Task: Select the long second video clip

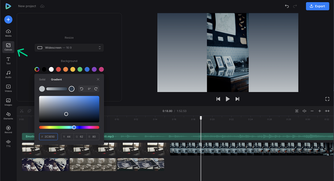Action: pos(252,149)
